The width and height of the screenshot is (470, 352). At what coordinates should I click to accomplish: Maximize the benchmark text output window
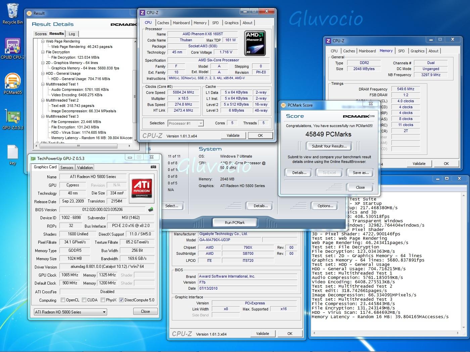click(x=447, y=179)
